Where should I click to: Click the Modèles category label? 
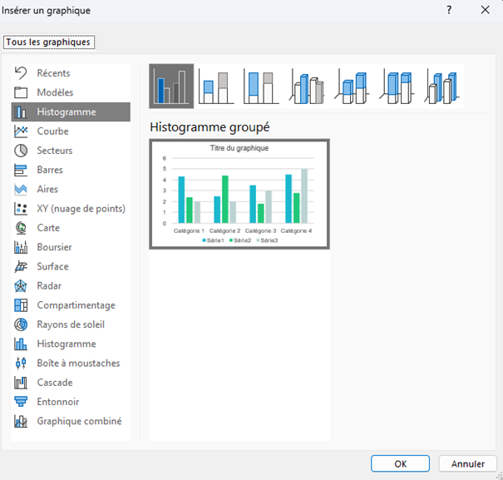click(55, 92)
